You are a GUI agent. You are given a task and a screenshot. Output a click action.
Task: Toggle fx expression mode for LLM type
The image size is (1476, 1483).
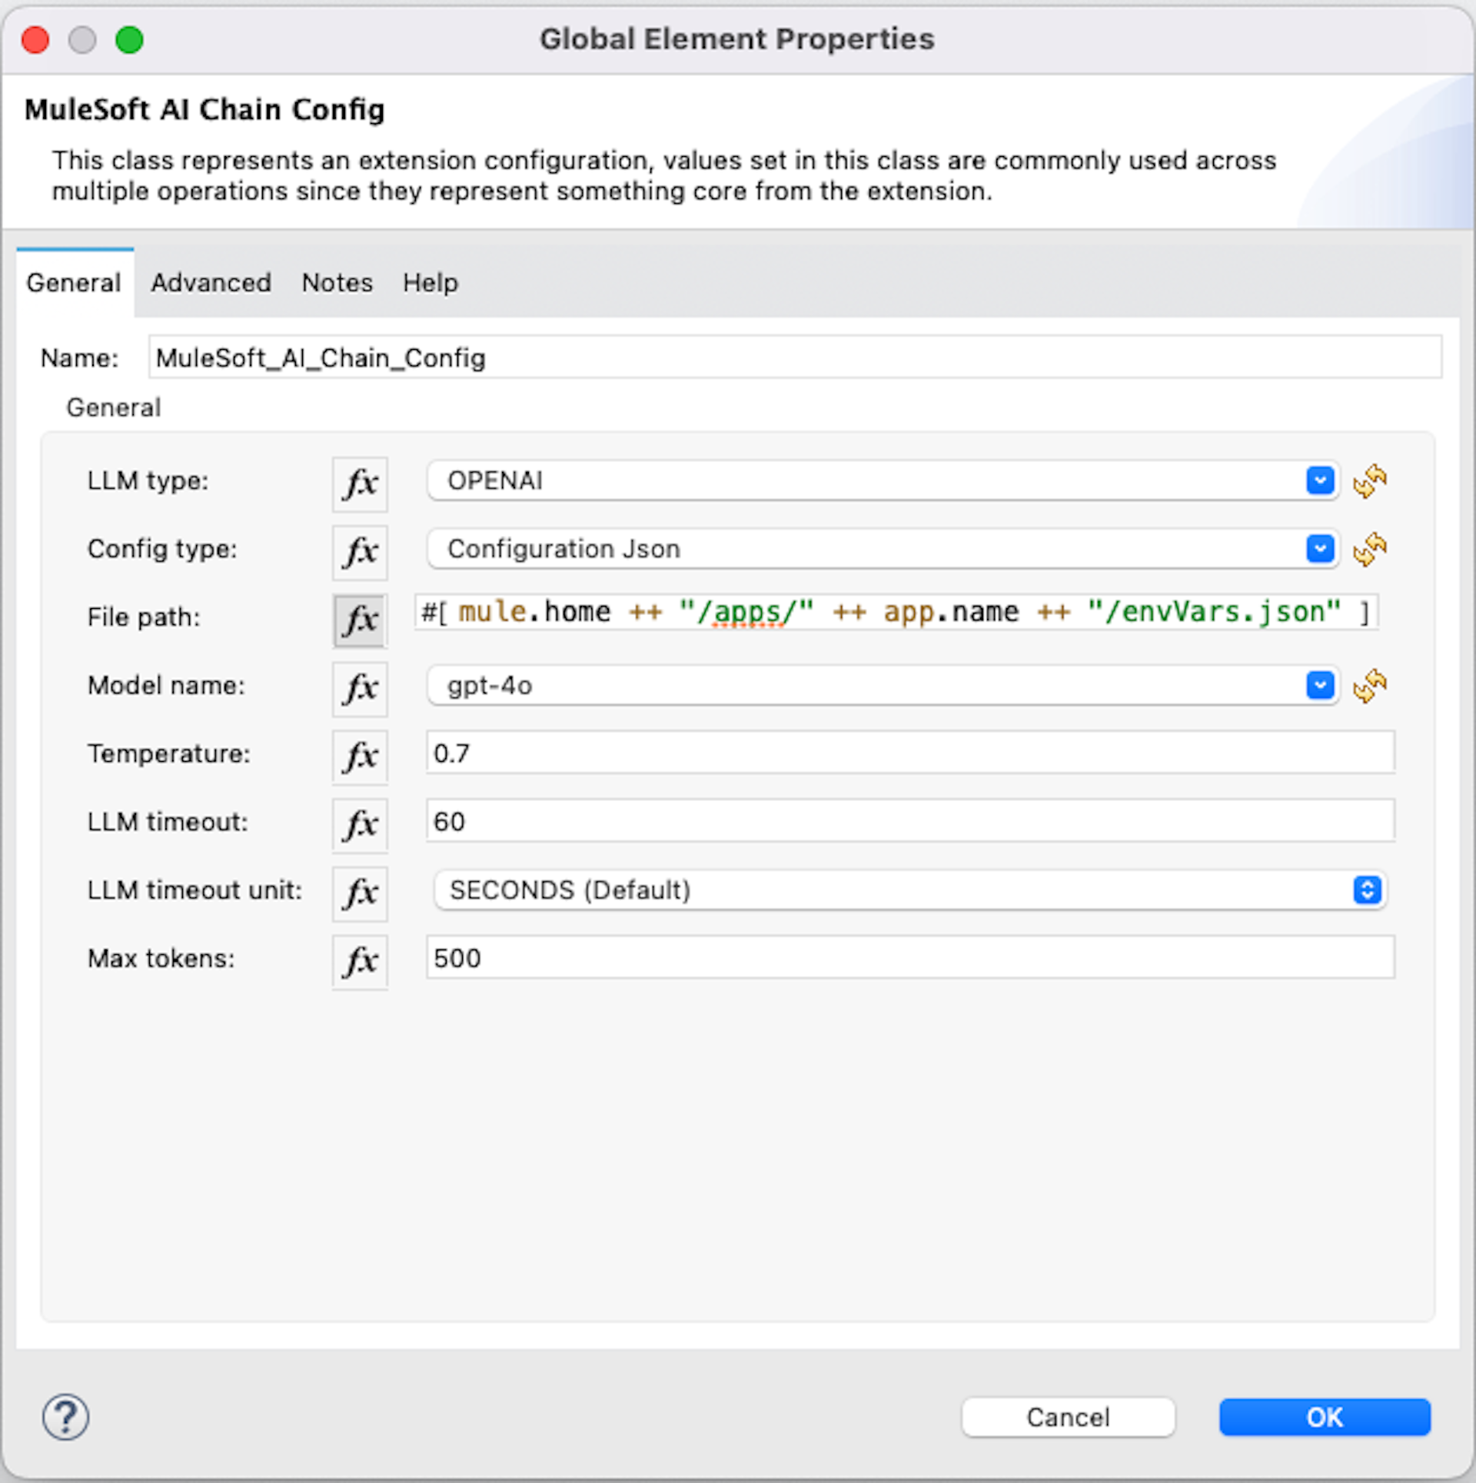[x=360, y=484]
